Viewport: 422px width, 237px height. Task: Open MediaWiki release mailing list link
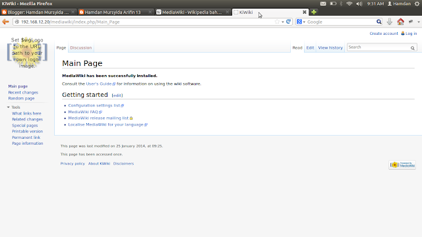(98, 118)
